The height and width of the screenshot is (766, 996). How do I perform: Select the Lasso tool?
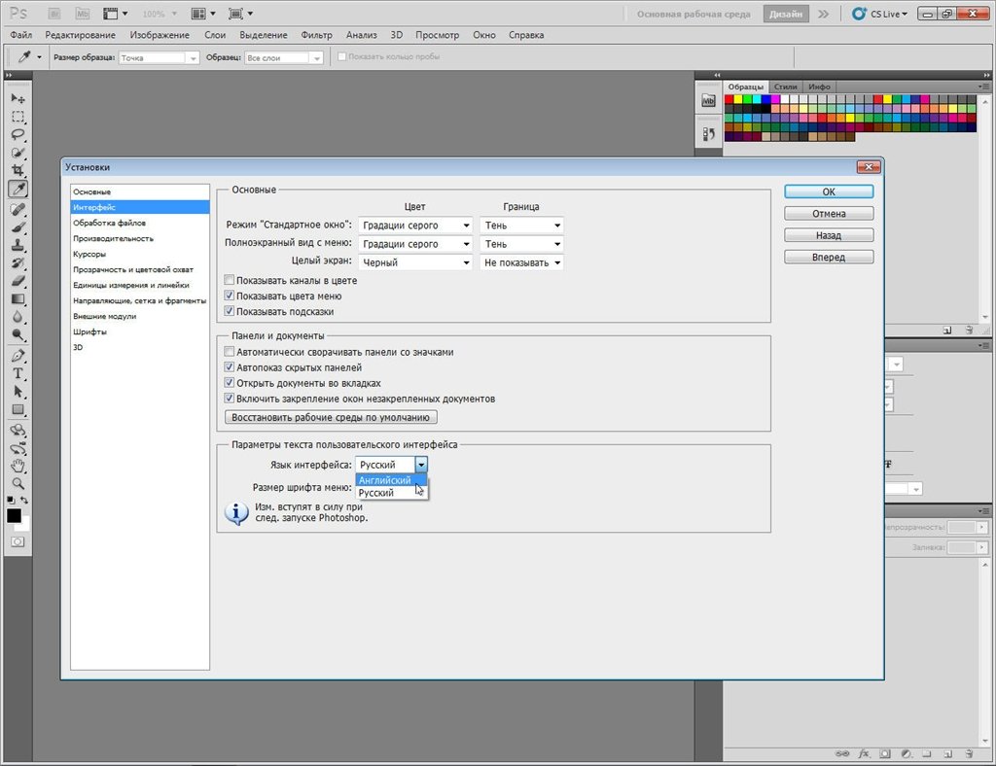(18, 135)
